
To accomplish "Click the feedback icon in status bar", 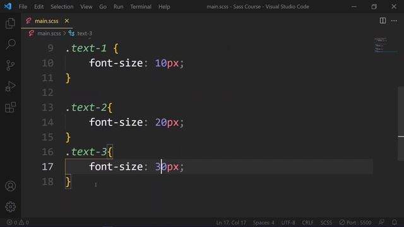I will [x=381, y=223].
